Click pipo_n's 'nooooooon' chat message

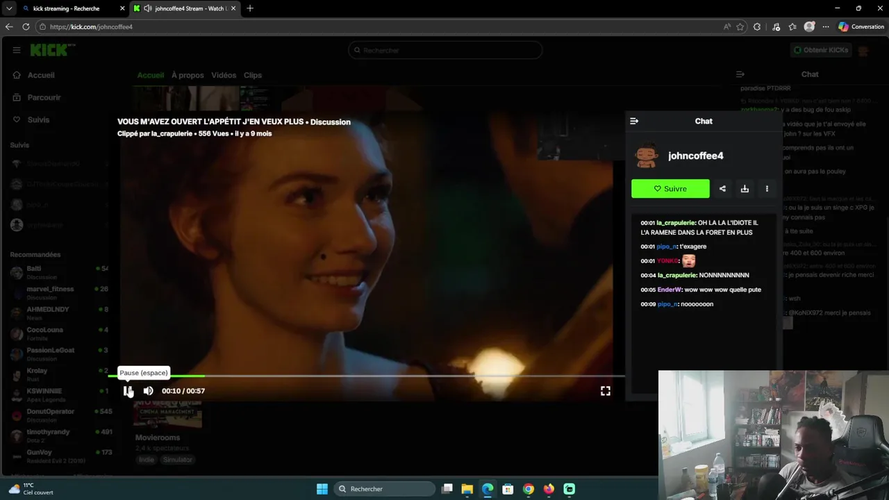pos(677,304)
